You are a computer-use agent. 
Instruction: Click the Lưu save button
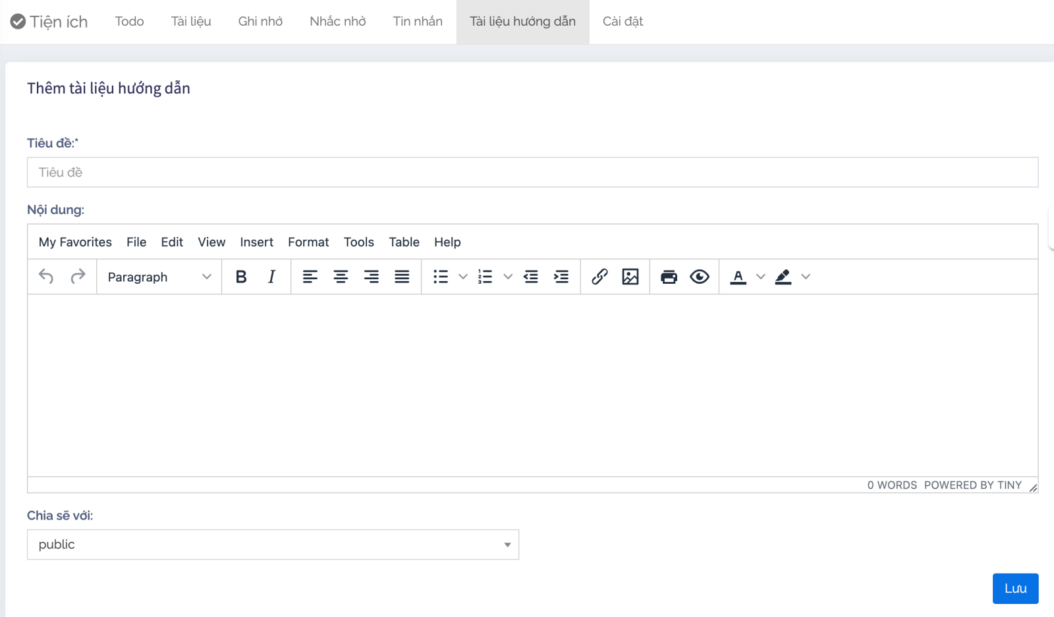tap(1015, 589)
